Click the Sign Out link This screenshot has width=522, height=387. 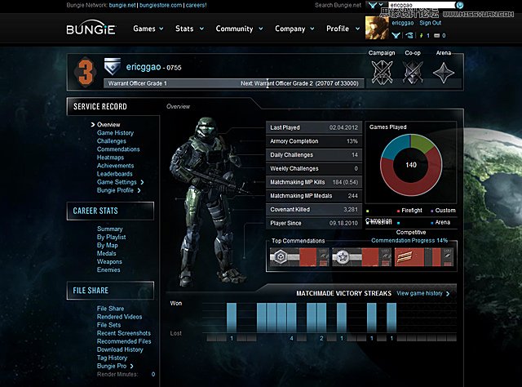(430, 23)
